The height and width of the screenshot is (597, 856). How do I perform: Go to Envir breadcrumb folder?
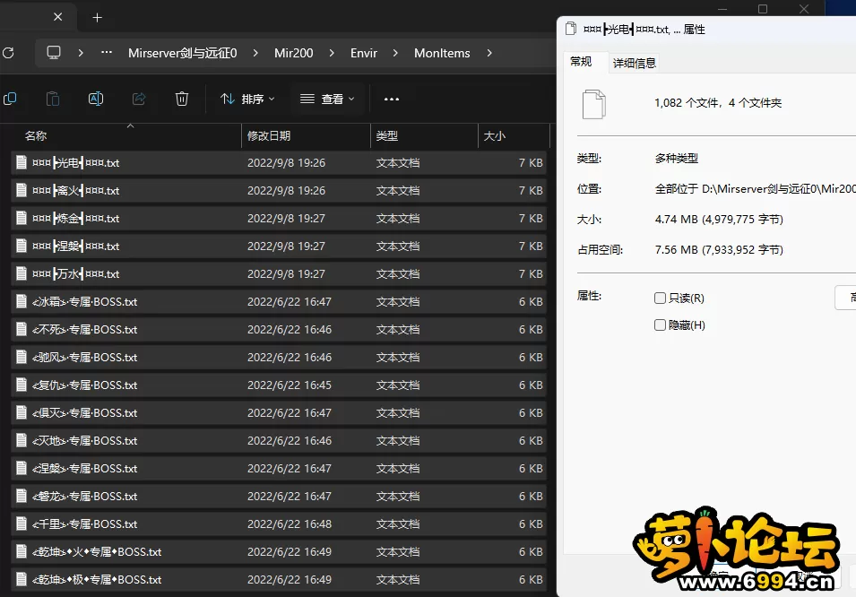point(364,53)
